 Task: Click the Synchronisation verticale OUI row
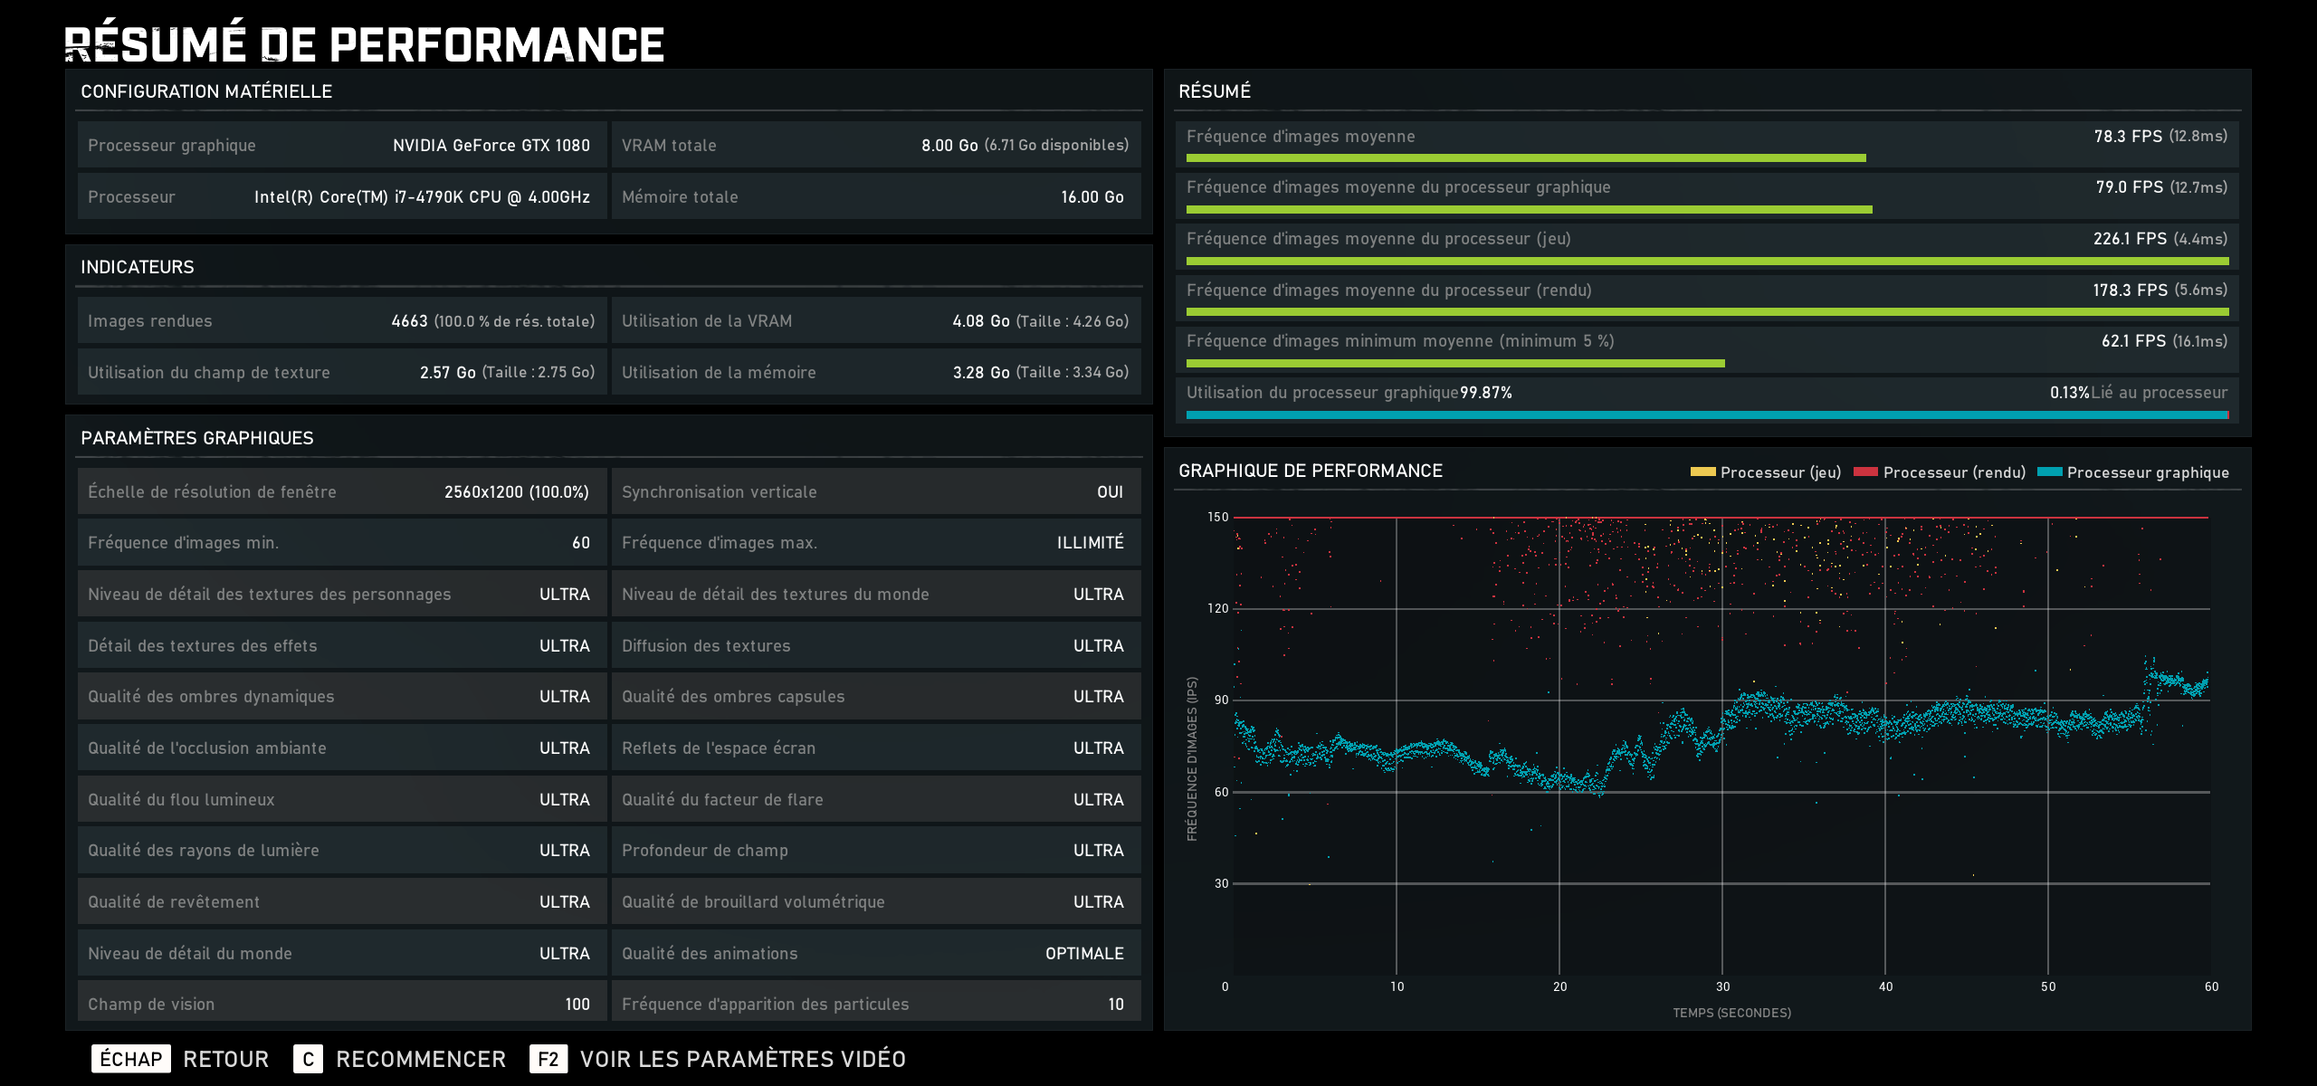(x=874, y=491)
